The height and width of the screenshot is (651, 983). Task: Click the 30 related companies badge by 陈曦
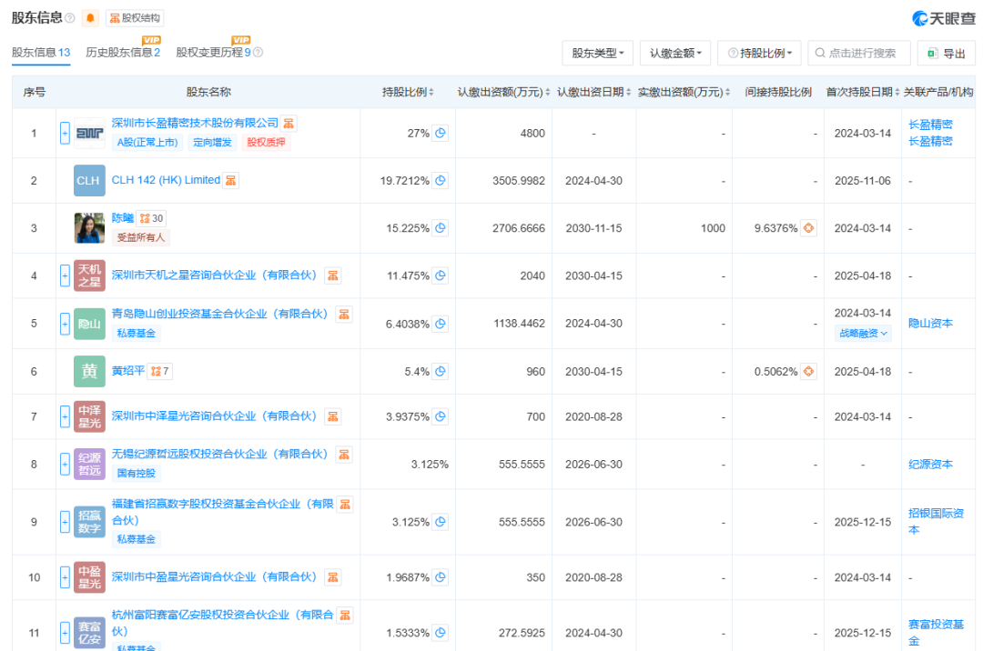click(152, 218)
